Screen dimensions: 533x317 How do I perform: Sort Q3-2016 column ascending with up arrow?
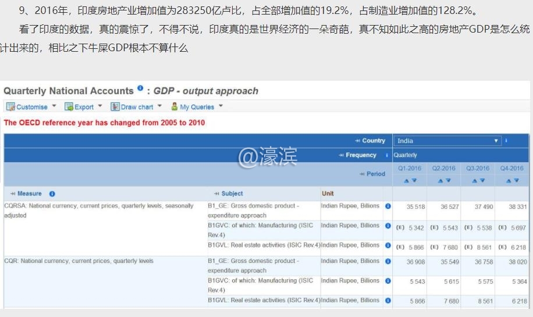[x=475, y=181]
